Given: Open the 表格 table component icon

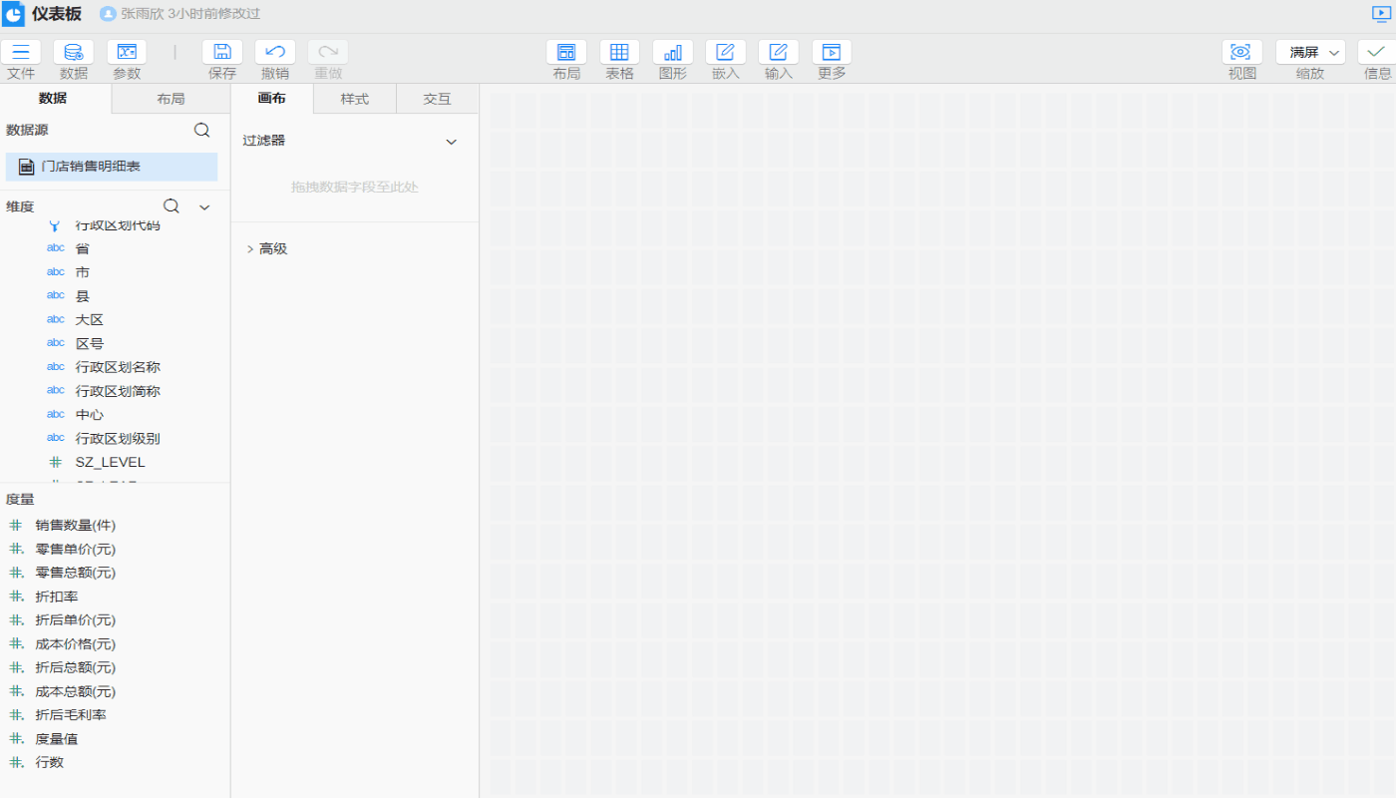Looking at the screenshot, I should tap(619, 53).
